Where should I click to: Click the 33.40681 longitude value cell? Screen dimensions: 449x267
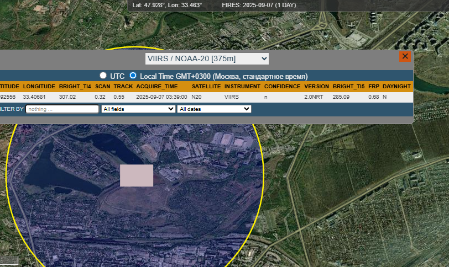pyautogui.click(x=34, y=97)
